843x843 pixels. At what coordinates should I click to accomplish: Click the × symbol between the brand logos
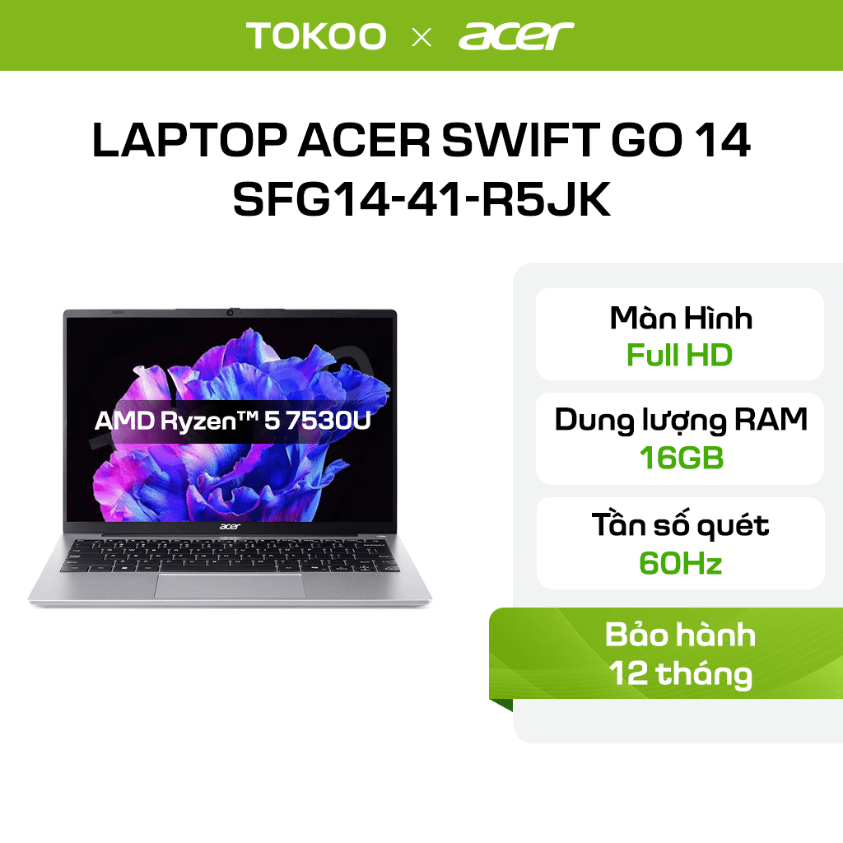pyautogui.click(x=421, y=37)
